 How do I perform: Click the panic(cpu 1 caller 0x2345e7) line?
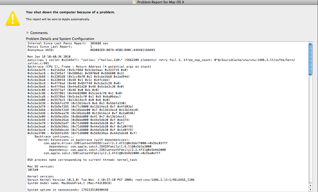point(161,60)
